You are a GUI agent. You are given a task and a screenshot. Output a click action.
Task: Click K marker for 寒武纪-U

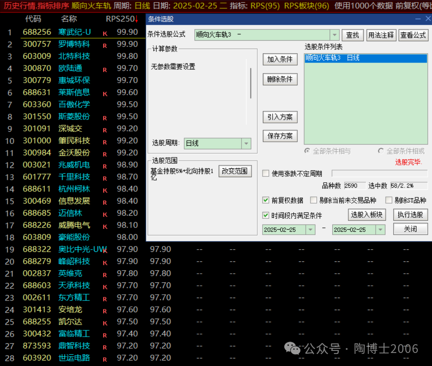[105, 34]
